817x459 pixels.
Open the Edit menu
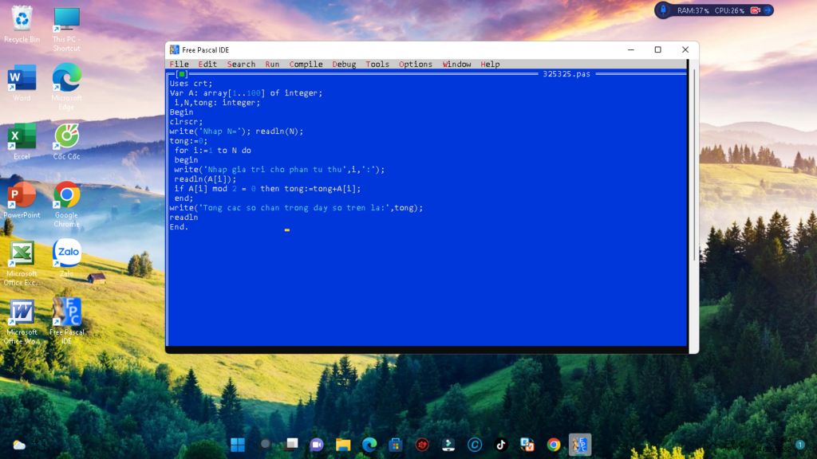(207, 64)
